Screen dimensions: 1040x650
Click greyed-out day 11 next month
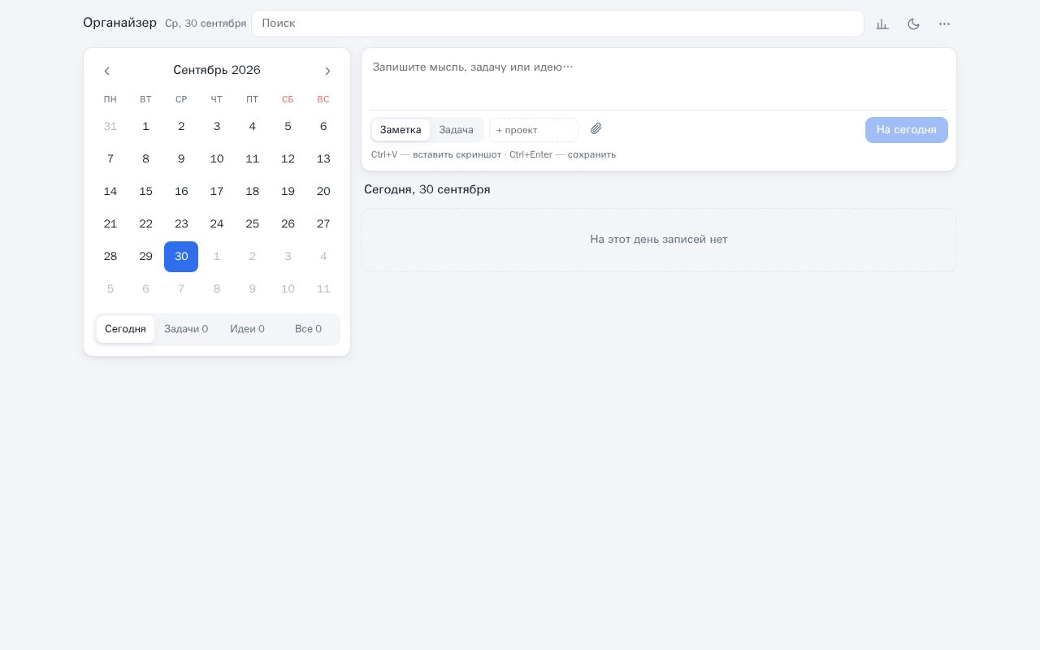(323, 289)
